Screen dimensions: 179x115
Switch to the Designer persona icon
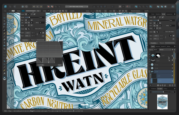point(5,7)
